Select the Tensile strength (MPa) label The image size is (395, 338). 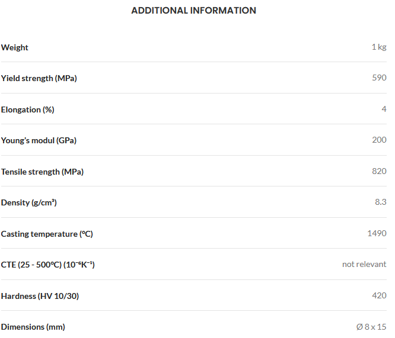(x=42, y=172)
